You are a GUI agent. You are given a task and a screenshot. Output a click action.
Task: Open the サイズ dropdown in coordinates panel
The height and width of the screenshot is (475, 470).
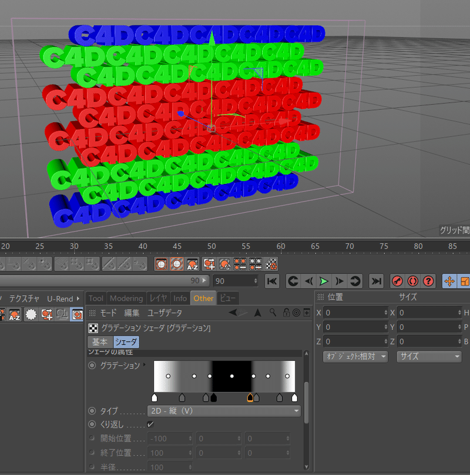click(429, 357)
